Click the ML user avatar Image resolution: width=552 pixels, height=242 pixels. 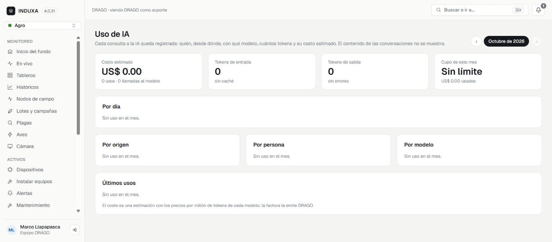pos(11,230)
